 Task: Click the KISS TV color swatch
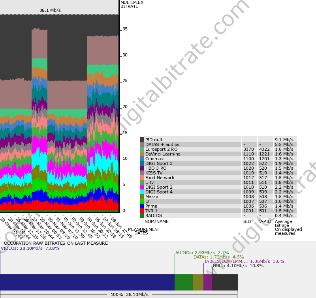coord(142,173)
